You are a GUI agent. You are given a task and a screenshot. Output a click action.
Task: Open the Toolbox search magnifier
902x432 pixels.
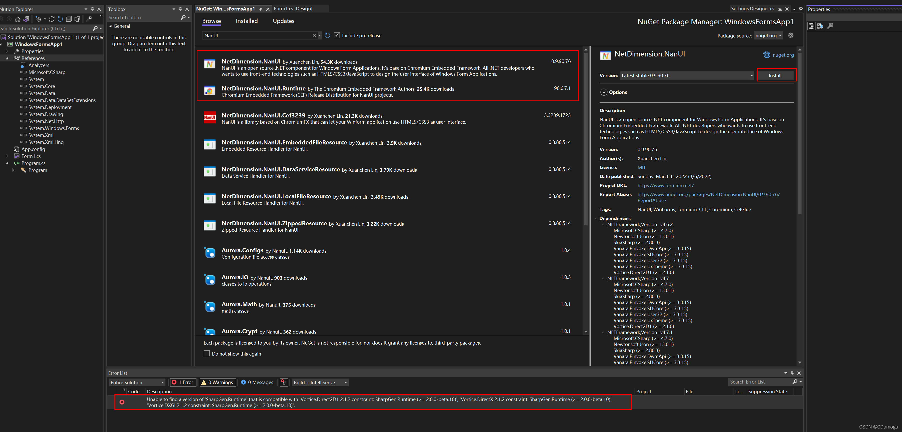183,17
